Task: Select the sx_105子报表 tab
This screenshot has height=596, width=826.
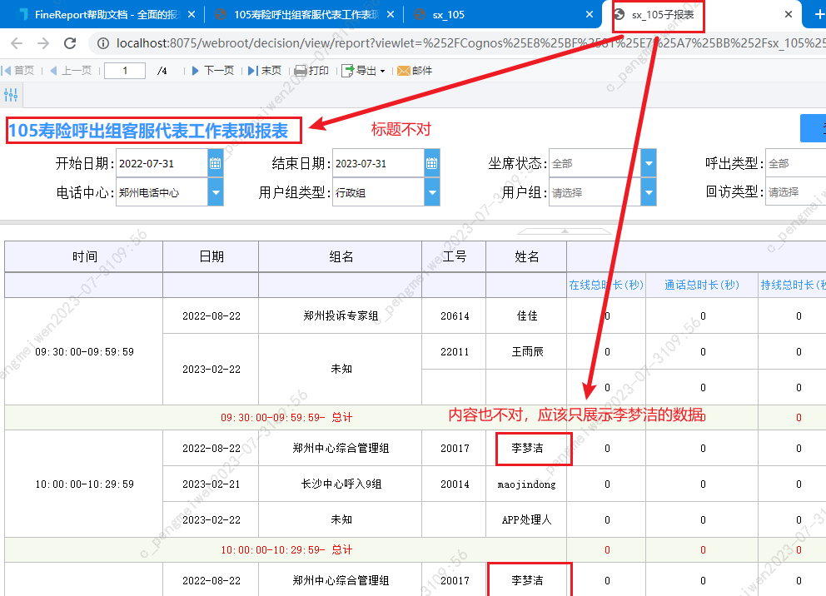Action: point(663,15)
